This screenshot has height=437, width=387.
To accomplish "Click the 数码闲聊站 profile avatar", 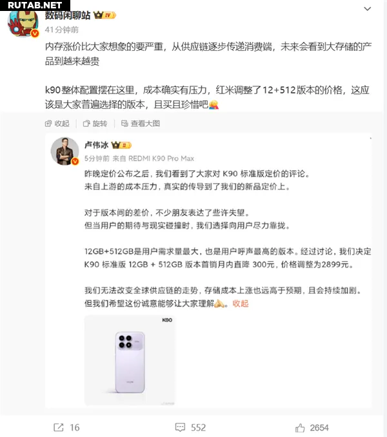I will coord(23,24).
